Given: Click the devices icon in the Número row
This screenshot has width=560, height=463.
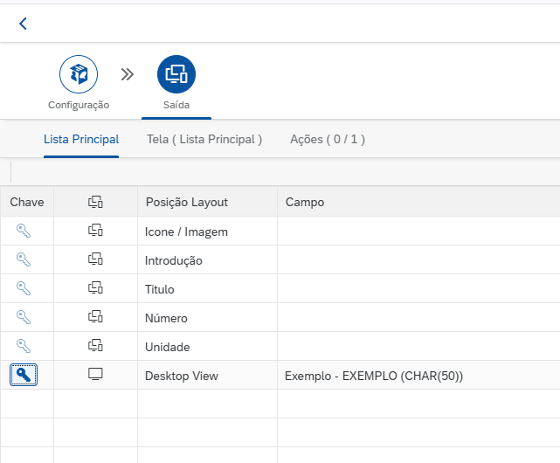Looking at the screenshot, I should 95,316.
